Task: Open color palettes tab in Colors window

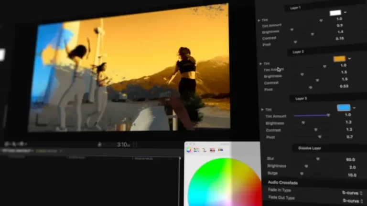Action: 205,150
